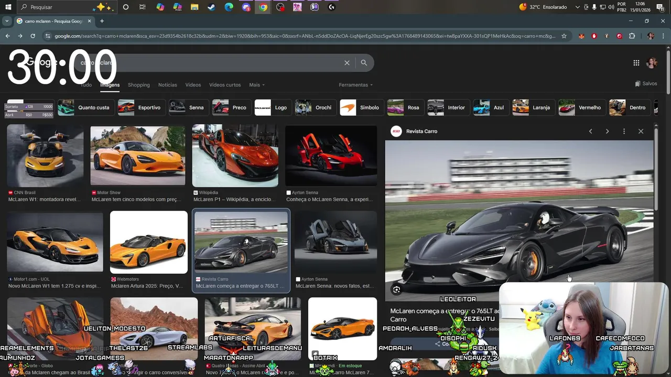
Task: Open the Chrome Extensions puzzle icon
Action: pos(632,36)
